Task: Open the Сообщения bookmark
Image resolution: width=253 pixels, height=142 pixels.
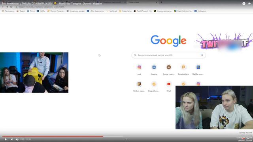Action: (x=200, y=11)
